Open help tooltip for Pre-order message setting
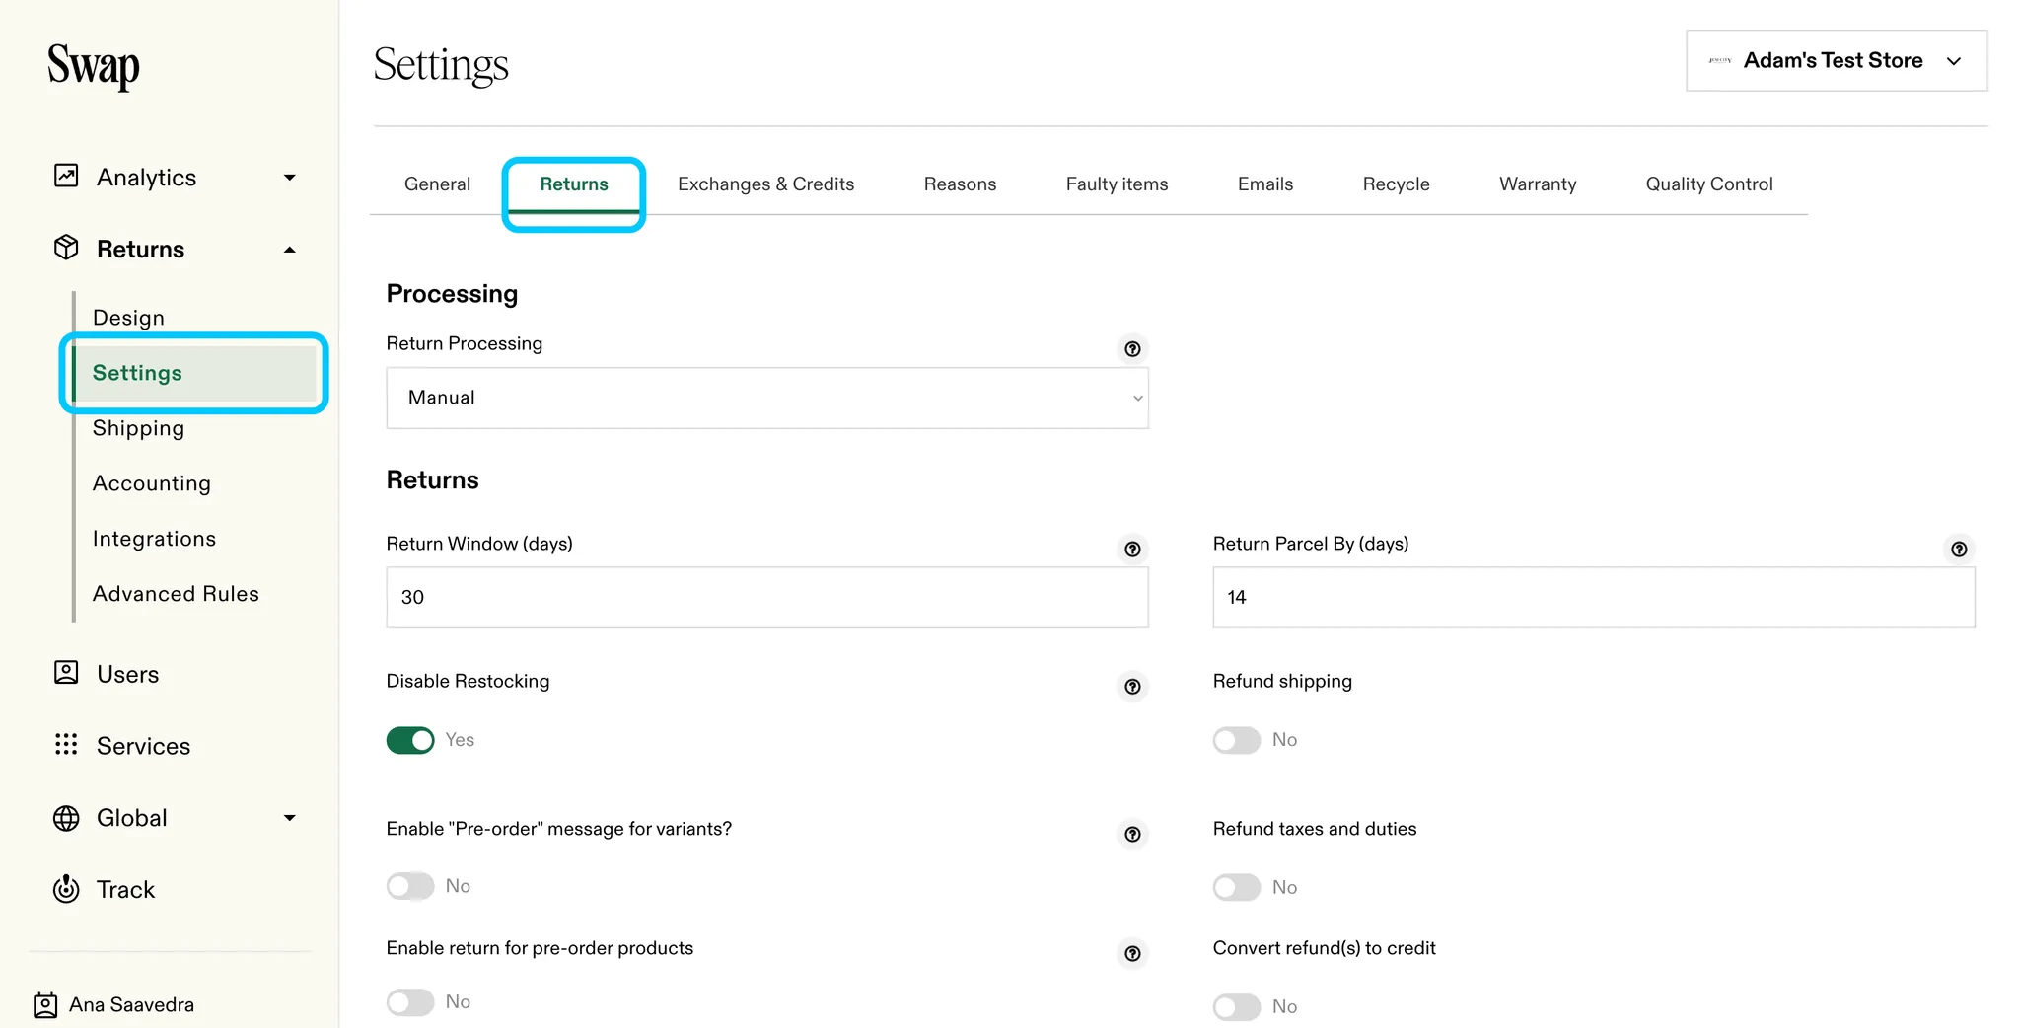The width and height of the screenshot is (2020, 1028). pos(1132,835)
